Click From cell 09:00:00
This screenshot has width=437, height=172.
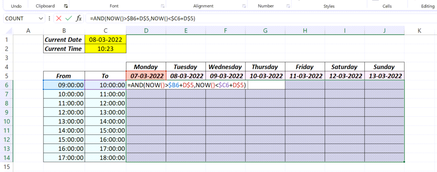[x=64, y=85]
